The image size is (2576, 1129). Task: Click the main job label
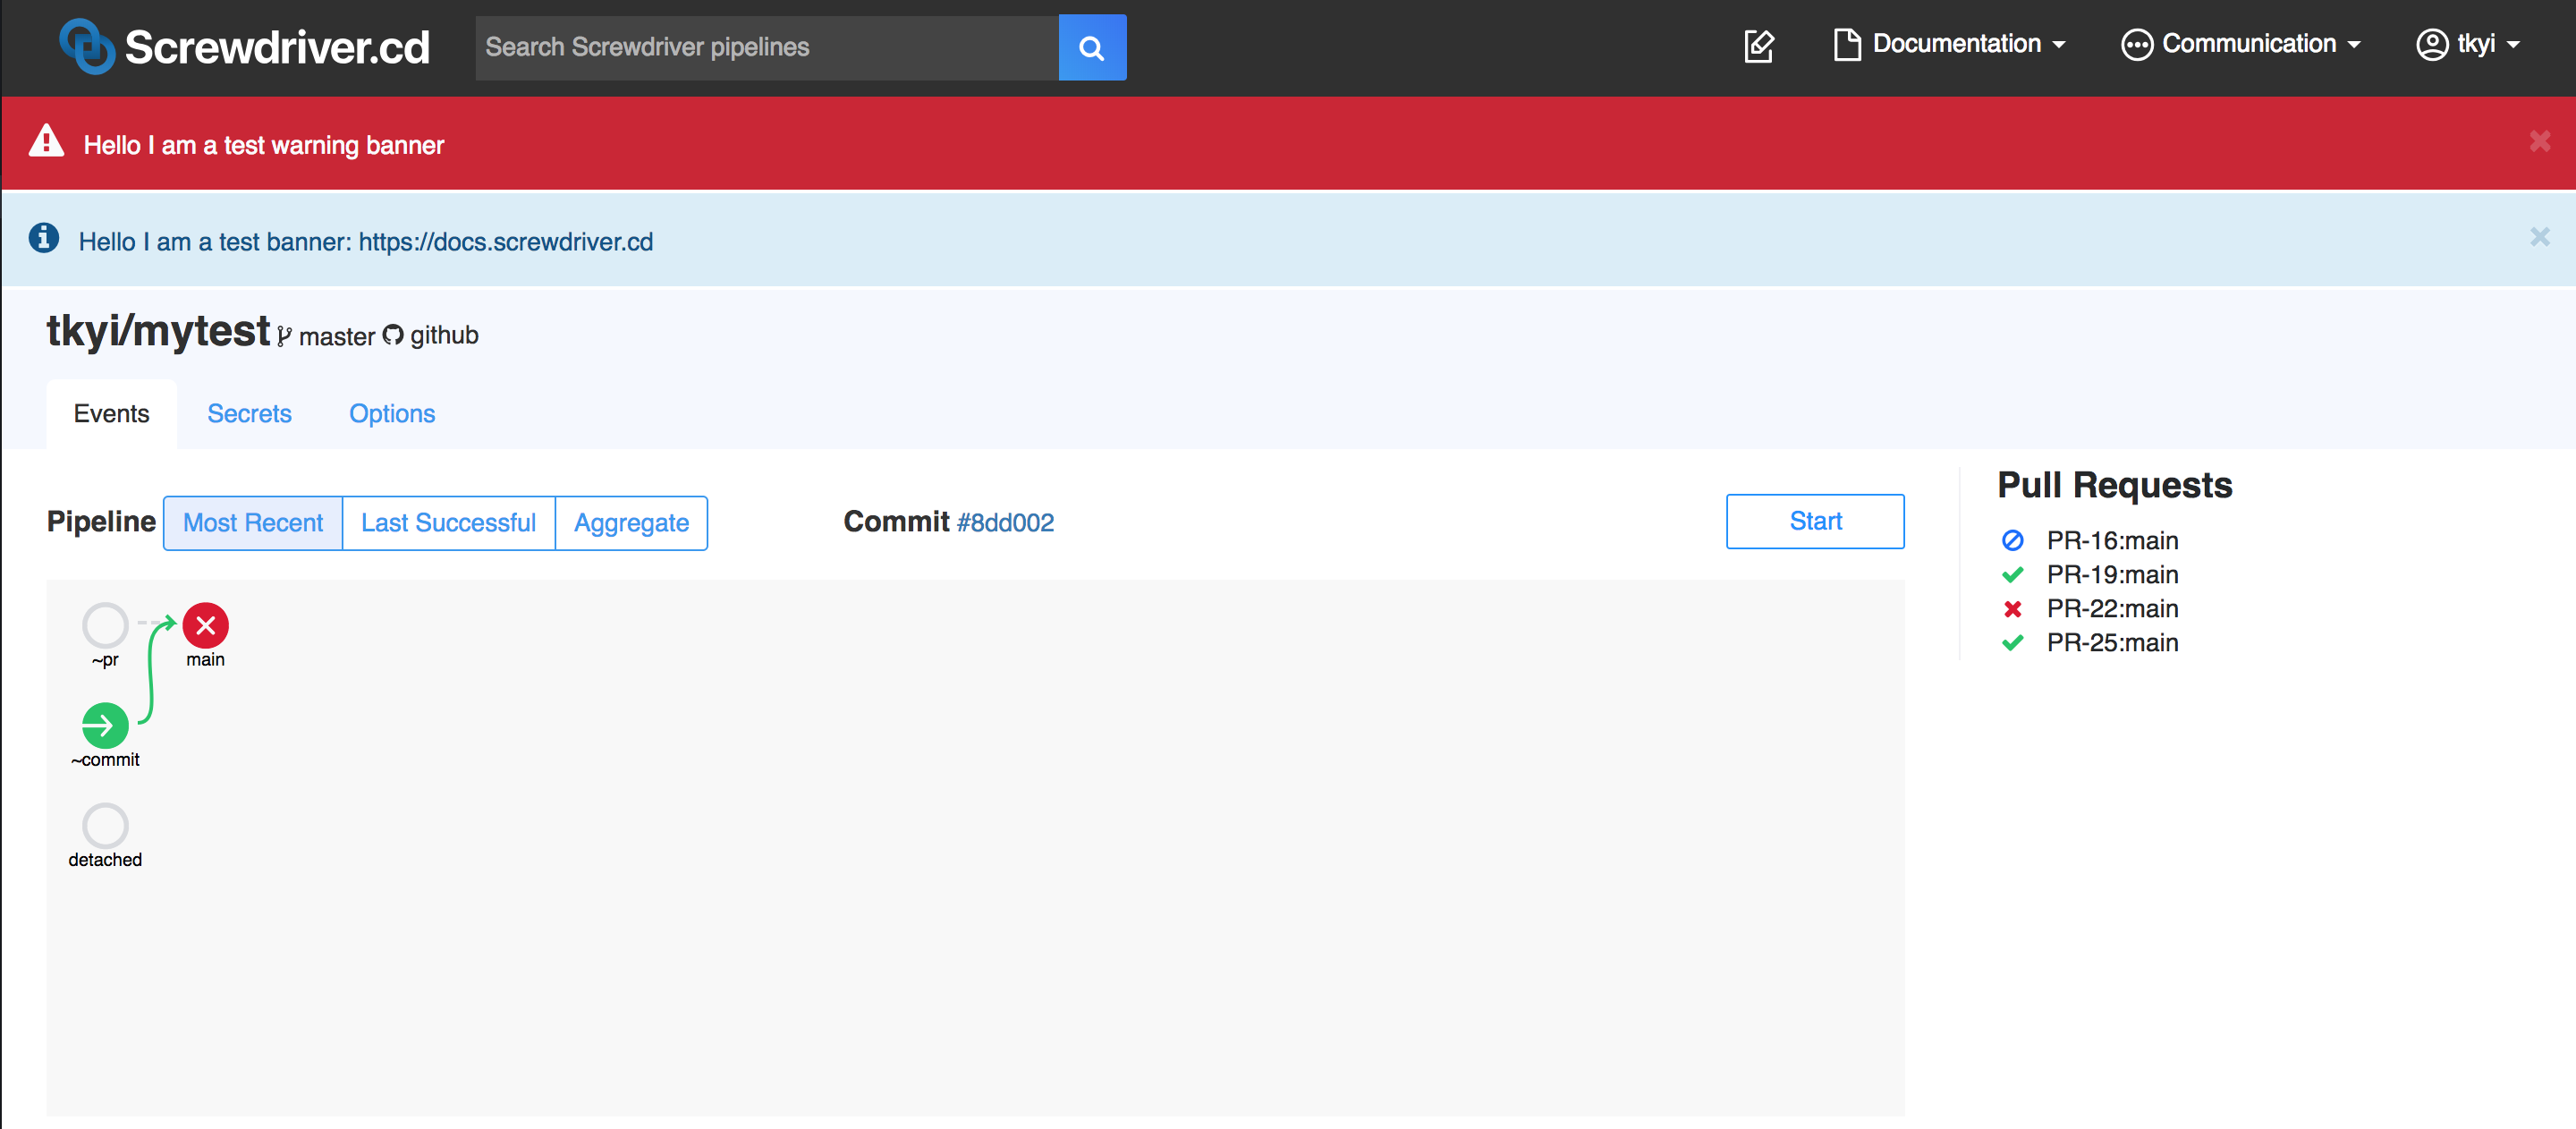point(205,660)
